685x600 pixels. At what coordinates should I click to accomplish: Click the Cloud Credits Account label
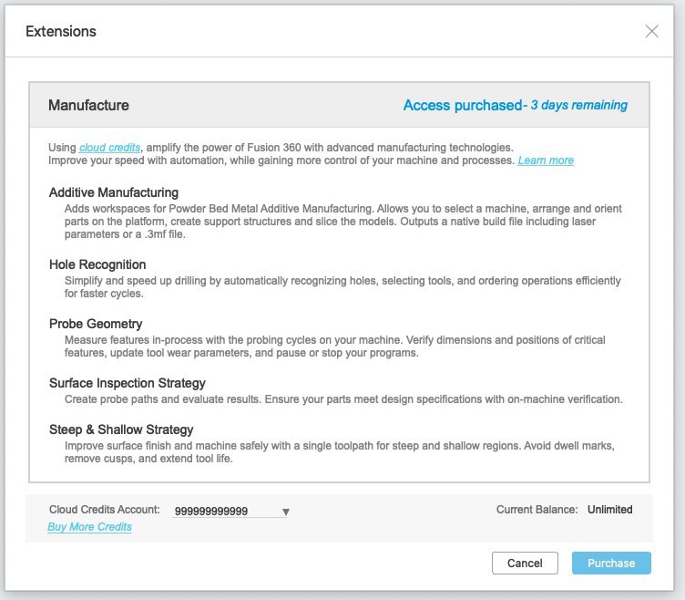105,510
